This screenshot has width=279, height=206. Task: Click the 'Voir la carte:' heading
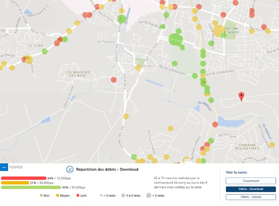point(237,172)
